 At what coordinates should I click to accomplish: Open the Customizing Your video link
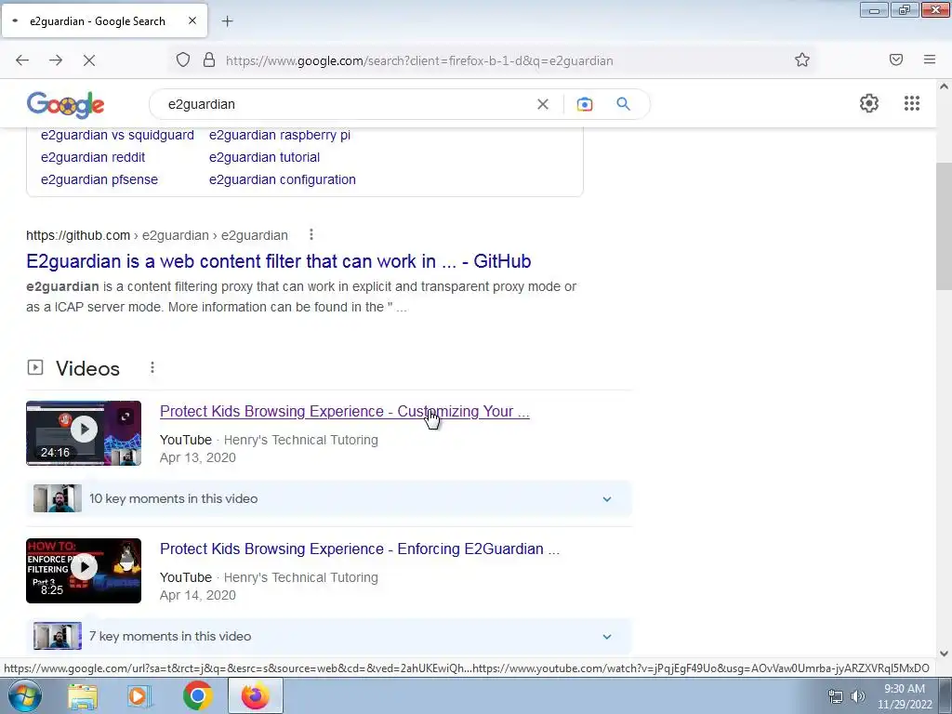344,411
